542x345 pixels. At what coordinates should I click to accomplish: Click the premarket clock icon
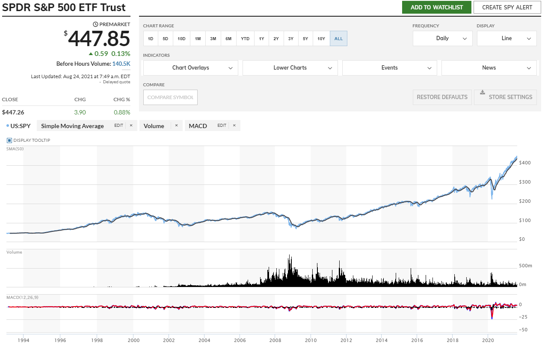[x=95, y=24]
